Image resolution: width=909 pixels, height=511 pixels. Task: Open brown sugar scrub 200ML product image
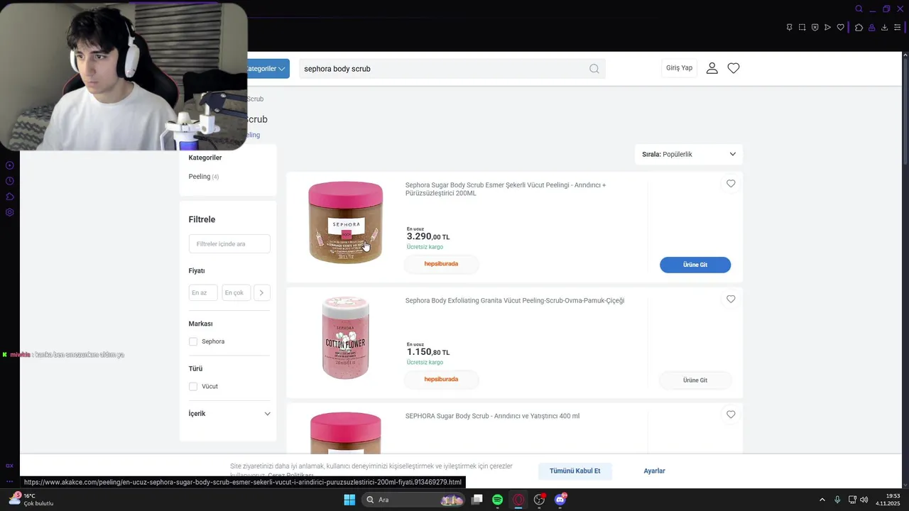pos(346,222)
